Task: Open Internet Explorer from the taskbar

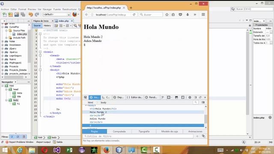Action: pos(19,150)
